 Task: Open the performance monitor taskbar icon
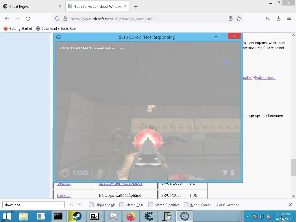[113, 216]
